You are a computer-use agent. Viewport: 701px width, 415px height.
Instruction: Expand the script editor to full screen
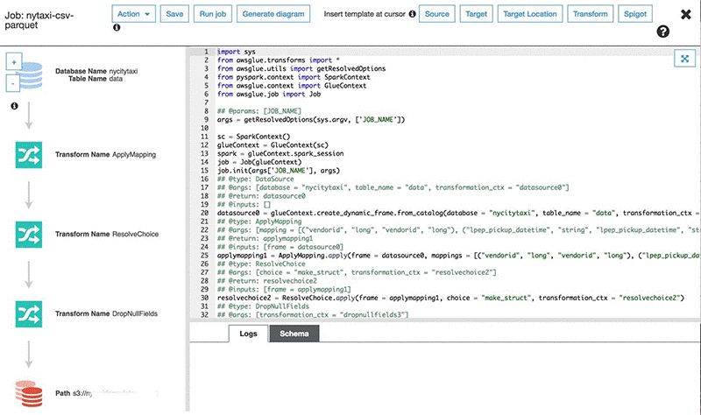point(684,59)
